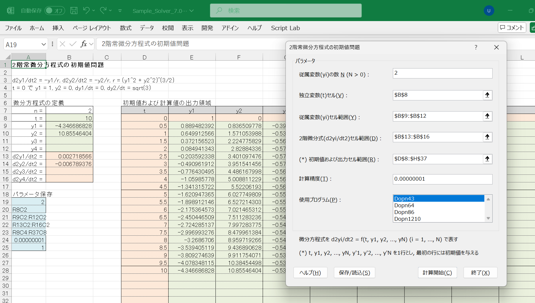This screenshot has height=303, width=535.
Task: Click the Undo arrow icon
Action: tap(86, 11)
